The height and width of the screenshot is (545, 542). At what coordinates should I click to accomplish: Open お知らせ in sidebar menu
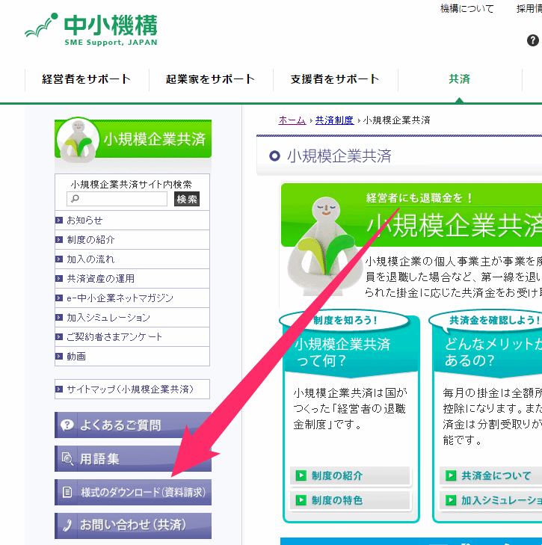pyautogui.click(x=84, y=221)
